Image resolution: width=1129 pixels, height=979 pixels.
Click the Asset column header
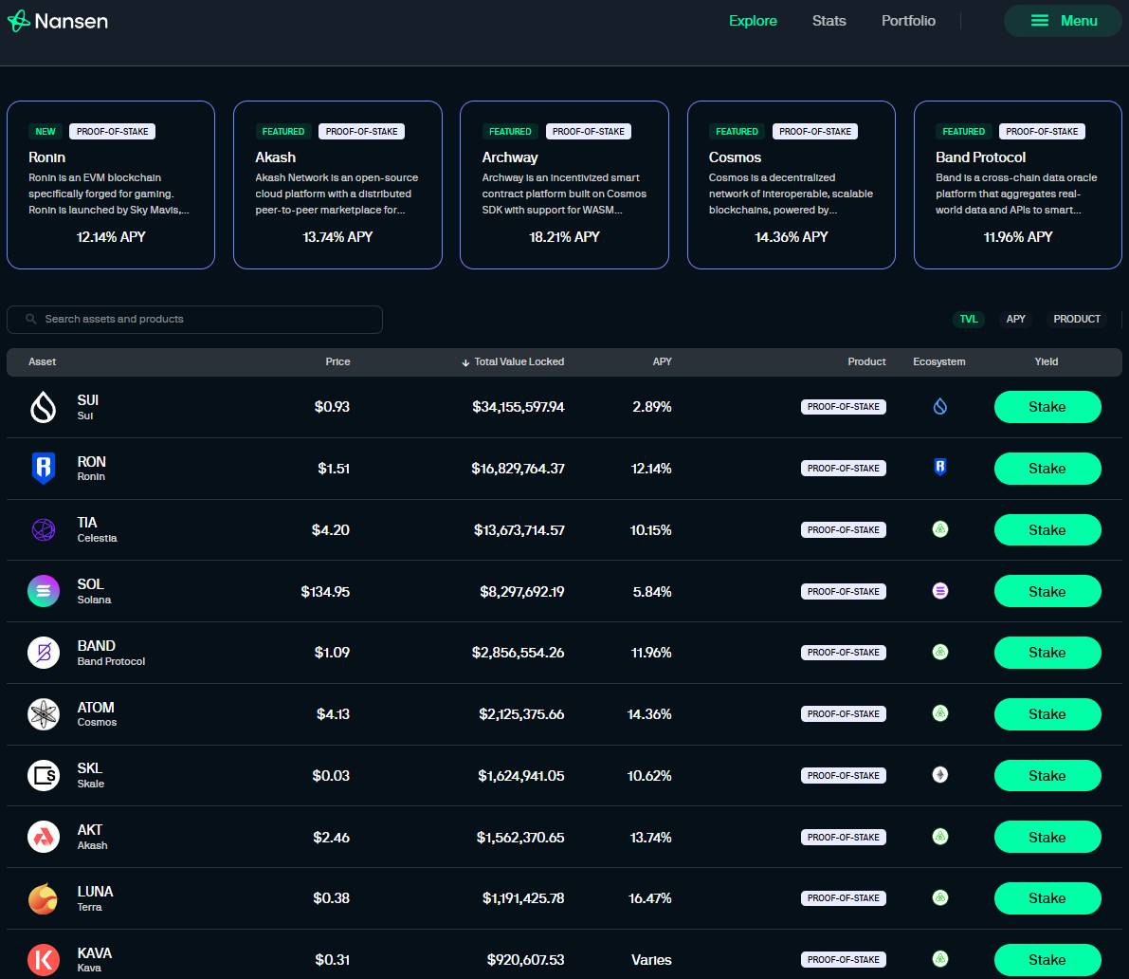coord(43,361)
